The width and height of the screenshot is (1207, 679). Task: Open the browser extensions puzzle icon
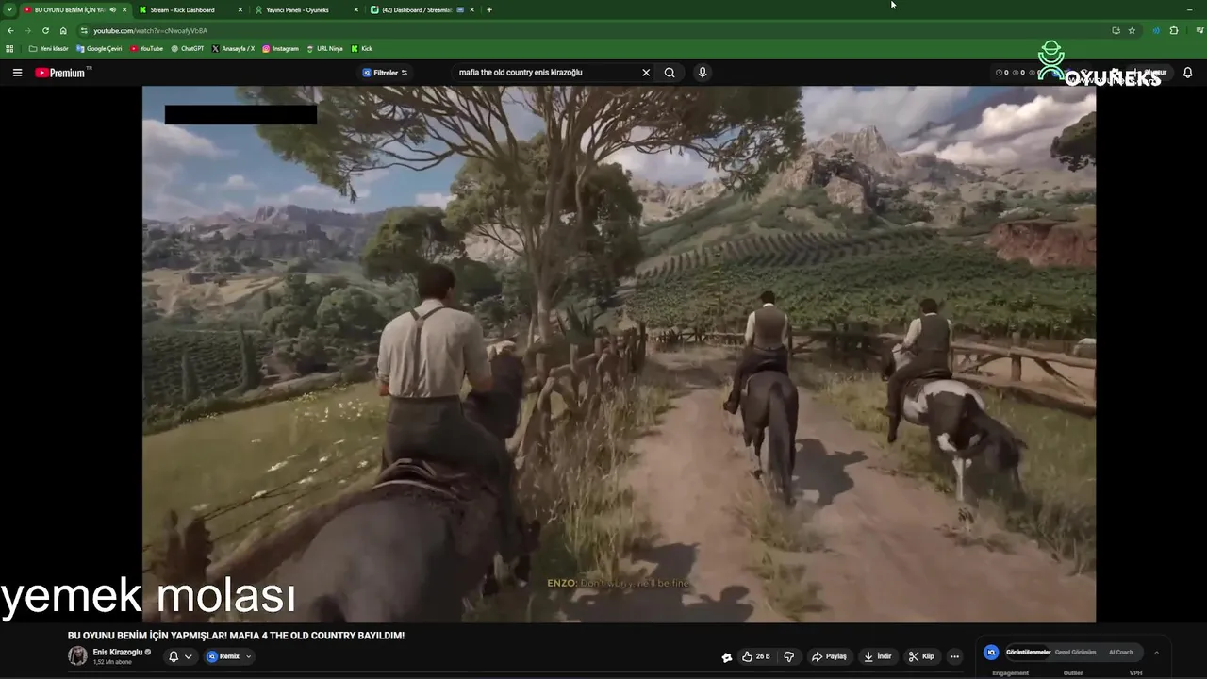pyautogui.click(x=1174, y=30)
